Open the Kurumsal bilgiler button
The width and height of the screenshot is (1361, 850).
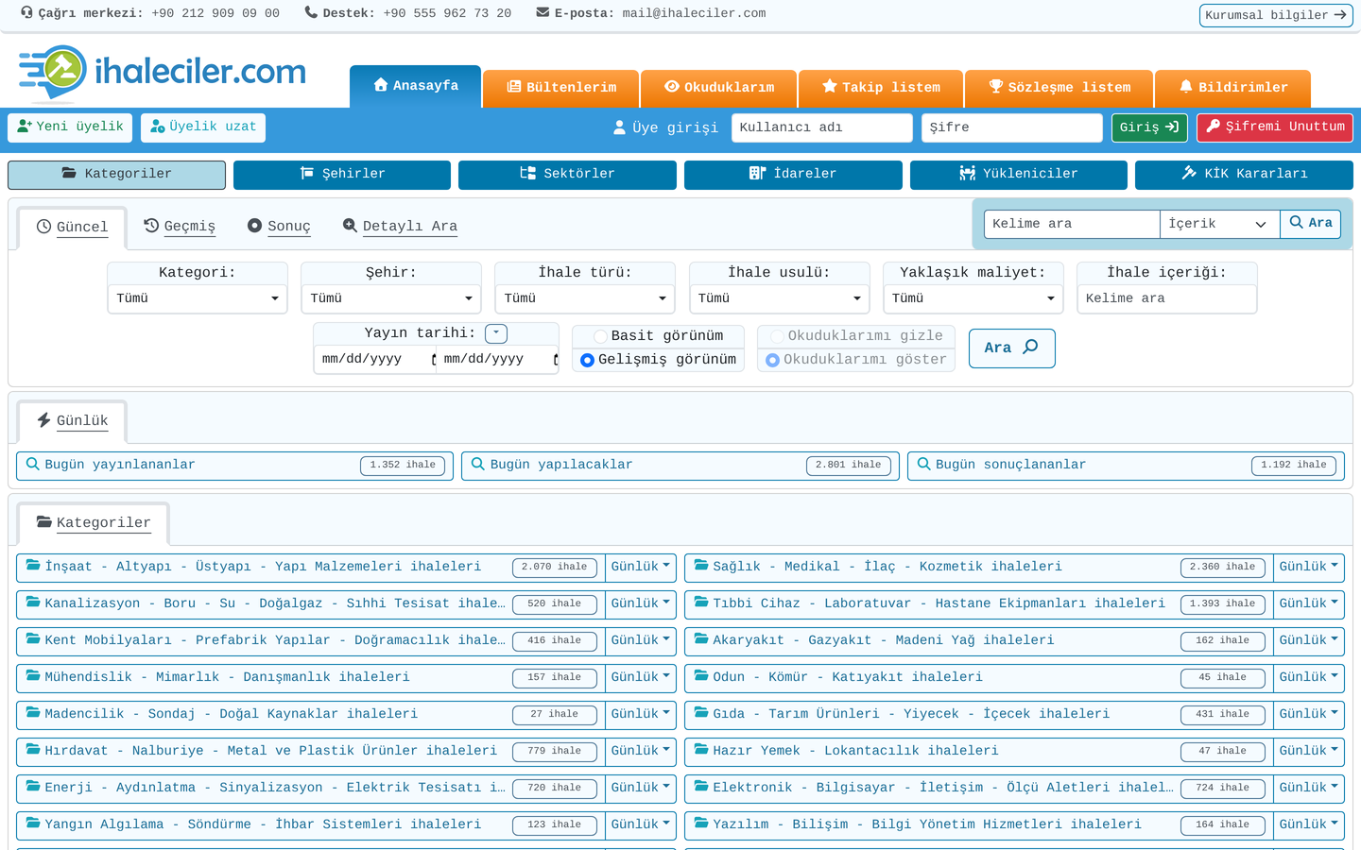(x=1276, y=15)
